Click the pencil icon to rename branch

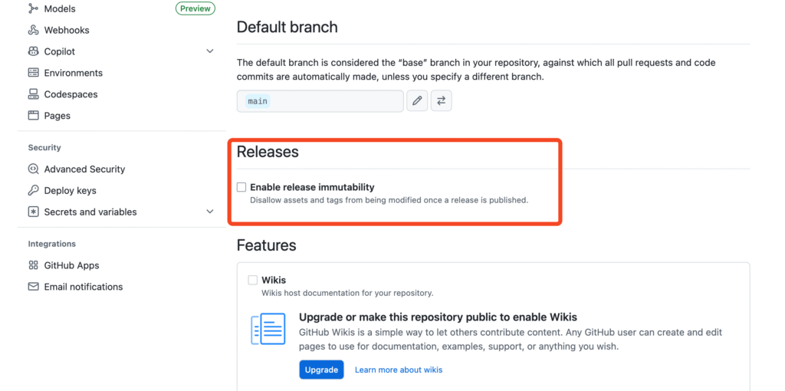click(417, 100)
